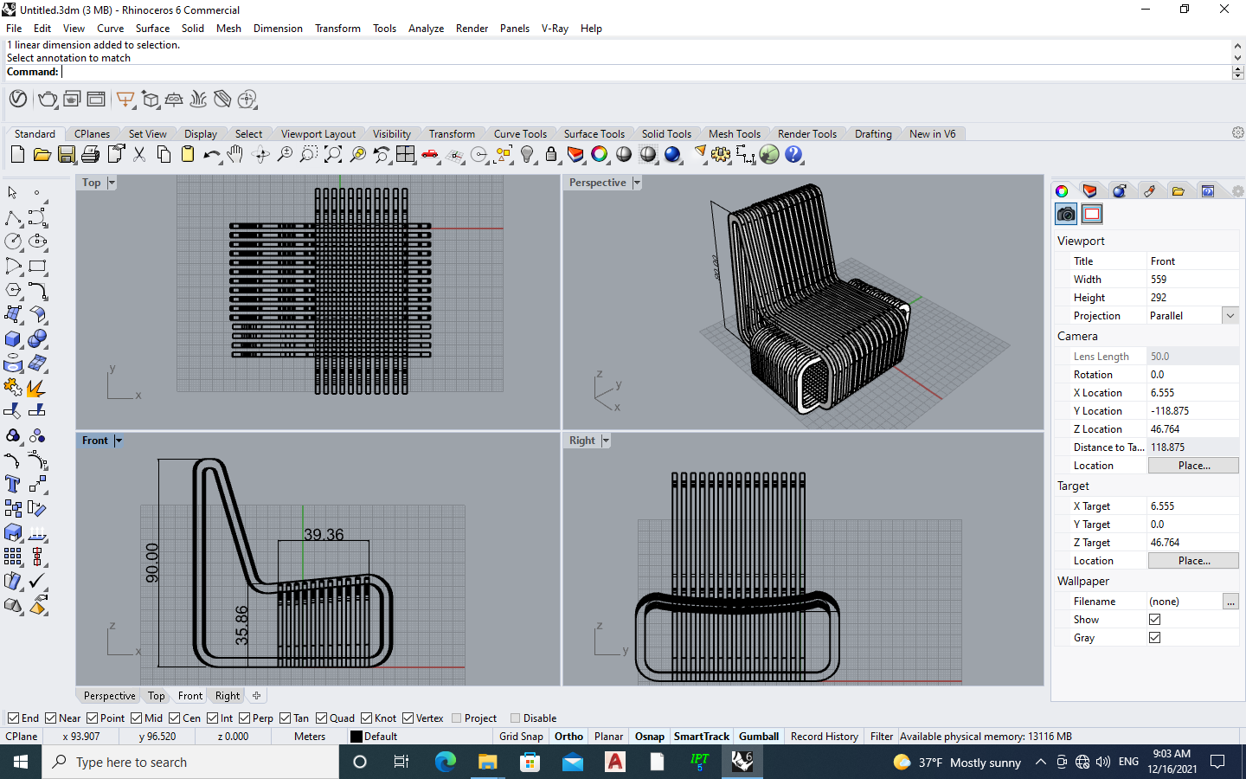This screenshot has height=779, width=1246.
Task: Click the Save file icon in the Standard toolbar
Action: click(66, 155)
